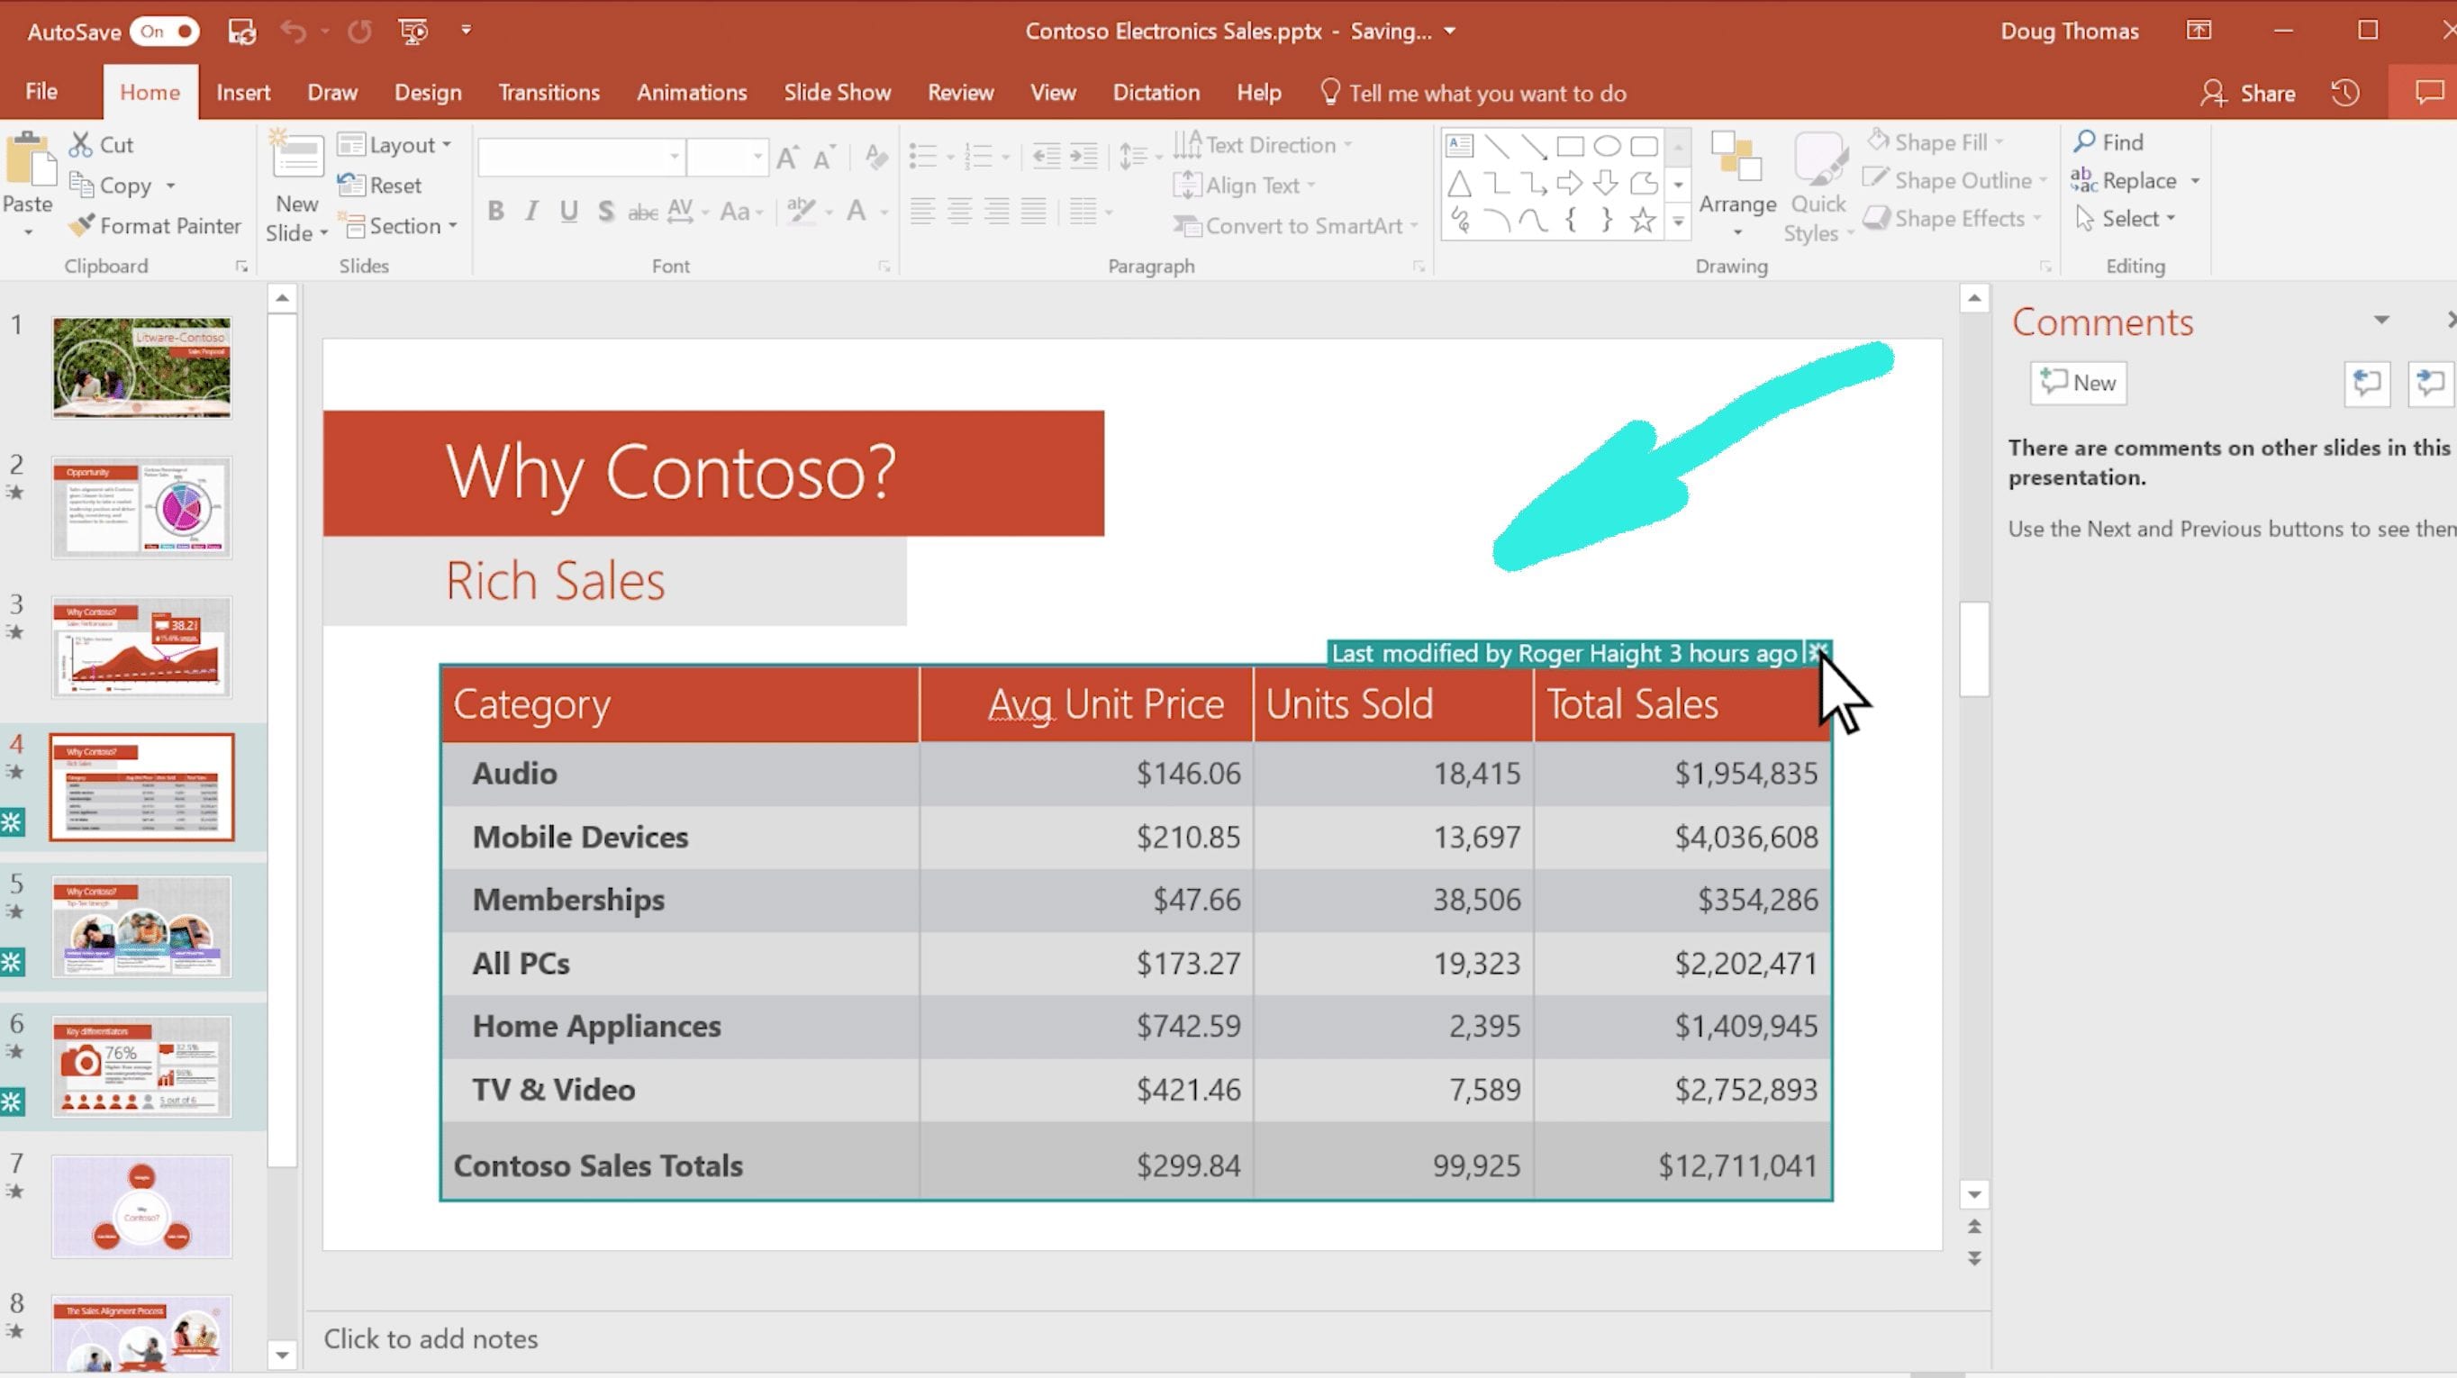
Task: Select the Text Box shape icon
Action: [1459, 146]
